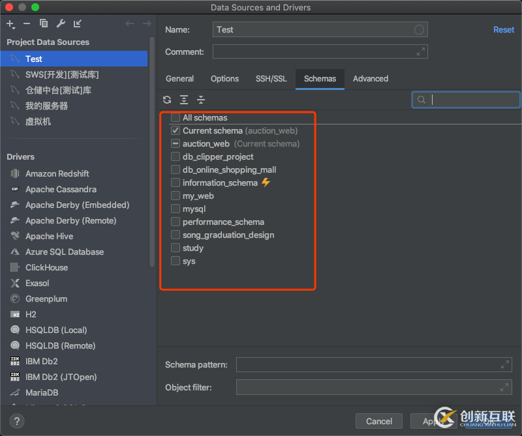The height and width of the screenshot is (436, 522).
Task: Remove selected data source with minus icon
Action: pos(27,23)
